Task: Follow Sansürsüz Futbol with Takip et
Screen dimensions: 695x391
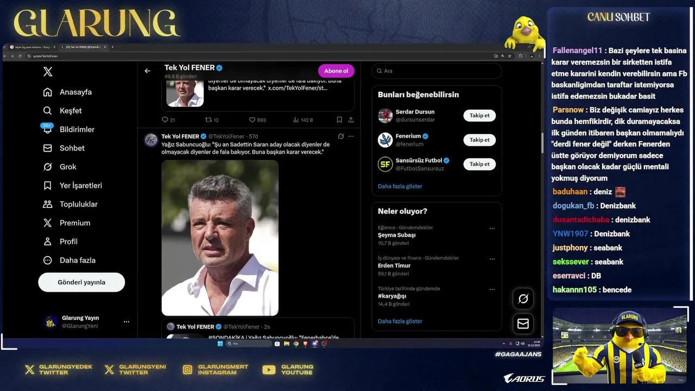Action: (x=479, y=164)
